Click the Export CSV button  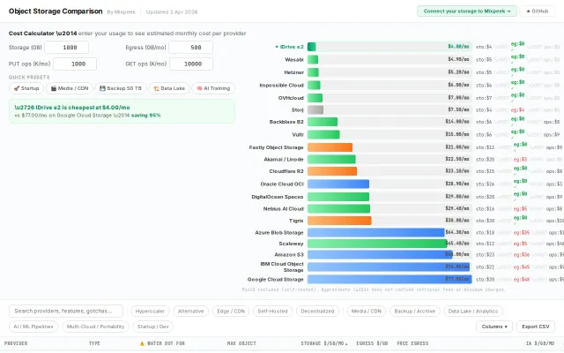(536, 327)
